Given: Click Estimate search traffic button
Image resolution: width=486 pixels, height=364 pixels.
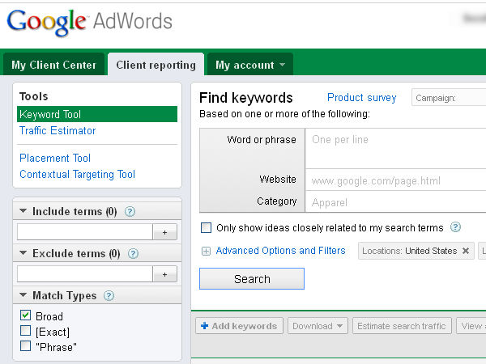Looking at the screenshot, I should 402,326.
